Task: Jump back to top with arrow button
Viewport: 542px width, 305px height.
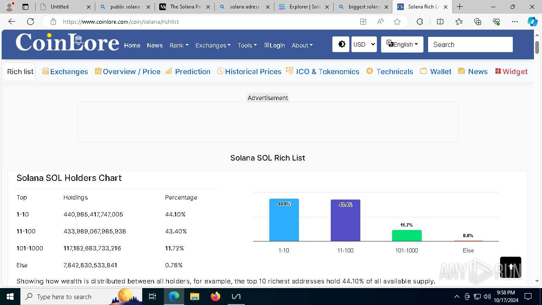Action: click(511, 267)
